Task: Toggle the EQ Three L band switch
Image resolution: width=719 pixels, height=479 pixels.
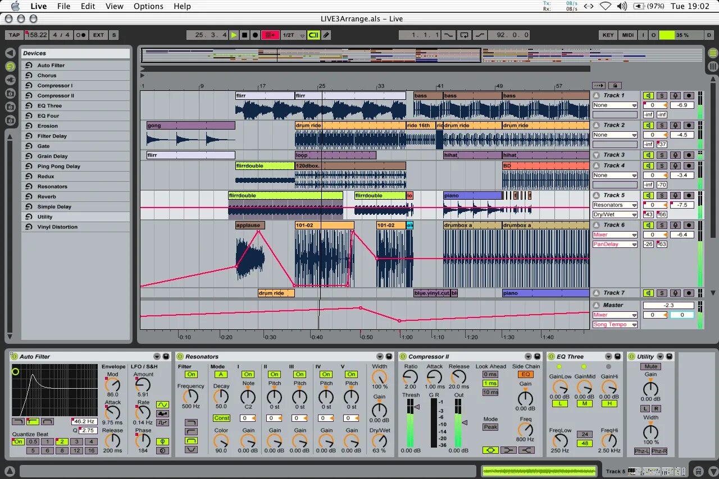Action: pos(559,404)
